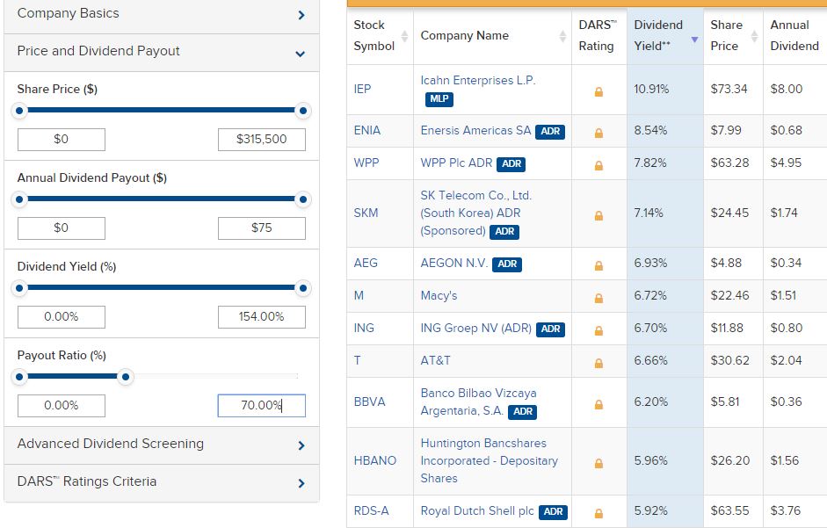Click the DARS Rating column header

(x=598, y=35)
